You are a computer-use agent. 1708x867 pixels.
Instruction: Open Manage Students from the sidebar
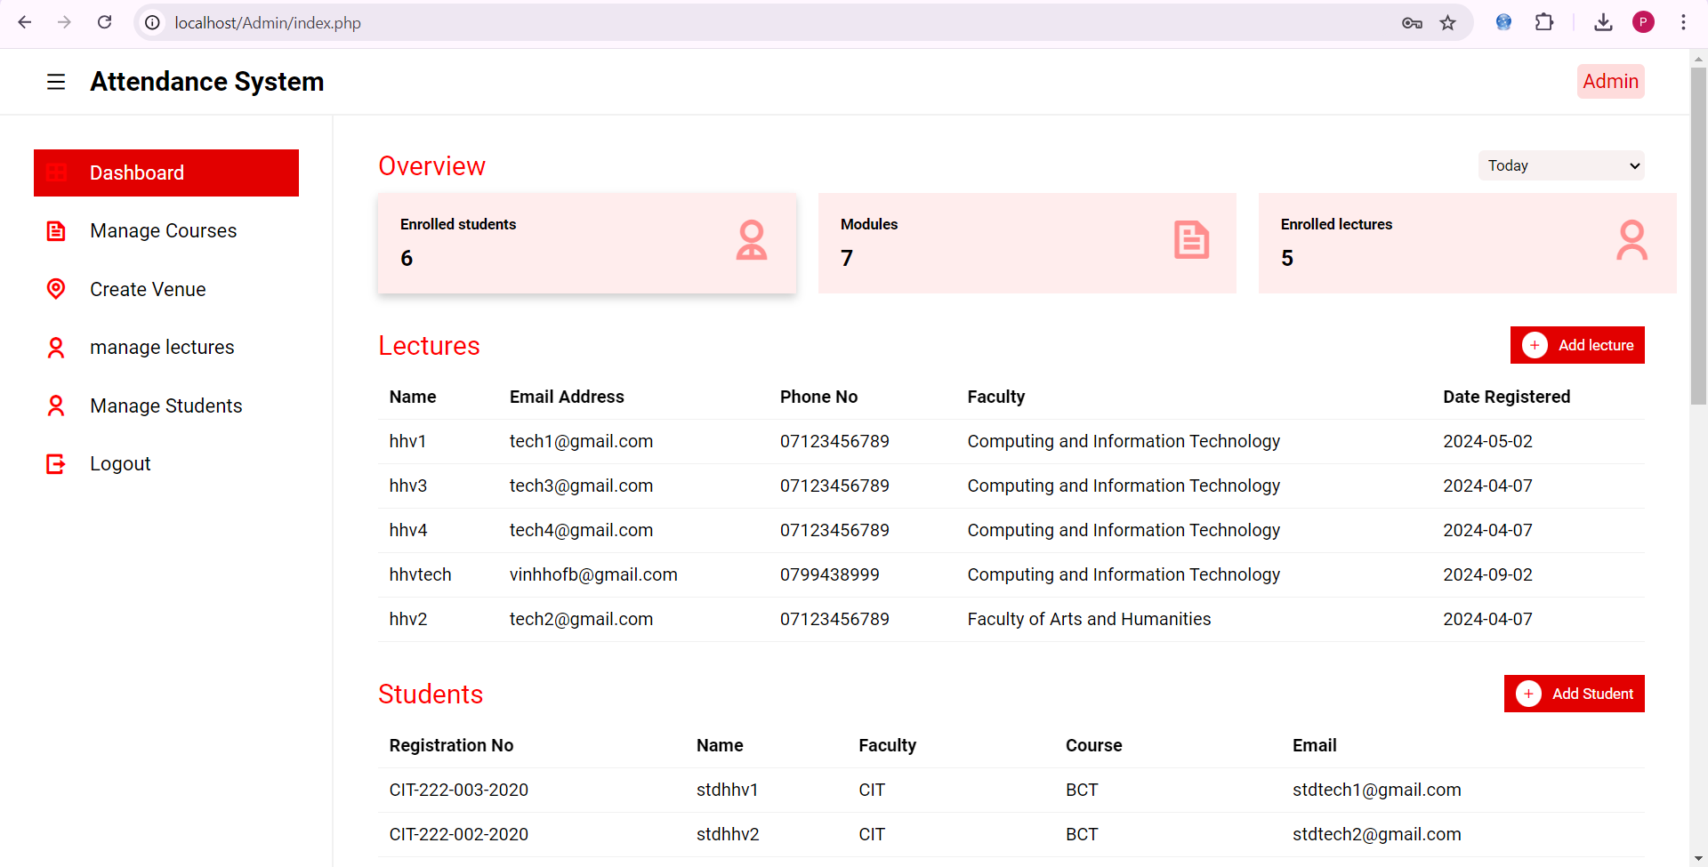click(x=165, y=406)
